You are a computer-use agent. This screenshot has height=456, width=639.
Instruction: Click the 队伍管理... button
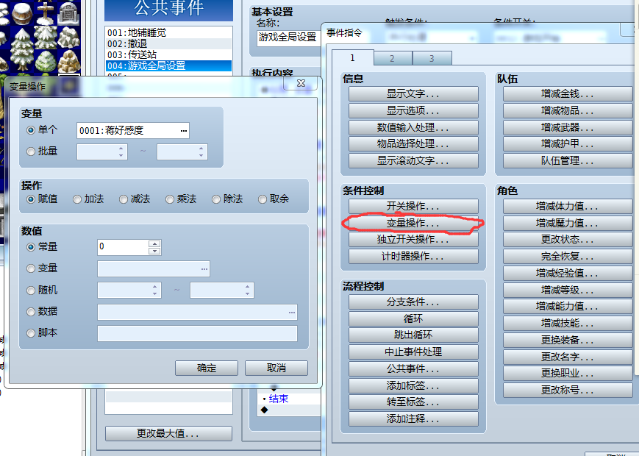568,160
